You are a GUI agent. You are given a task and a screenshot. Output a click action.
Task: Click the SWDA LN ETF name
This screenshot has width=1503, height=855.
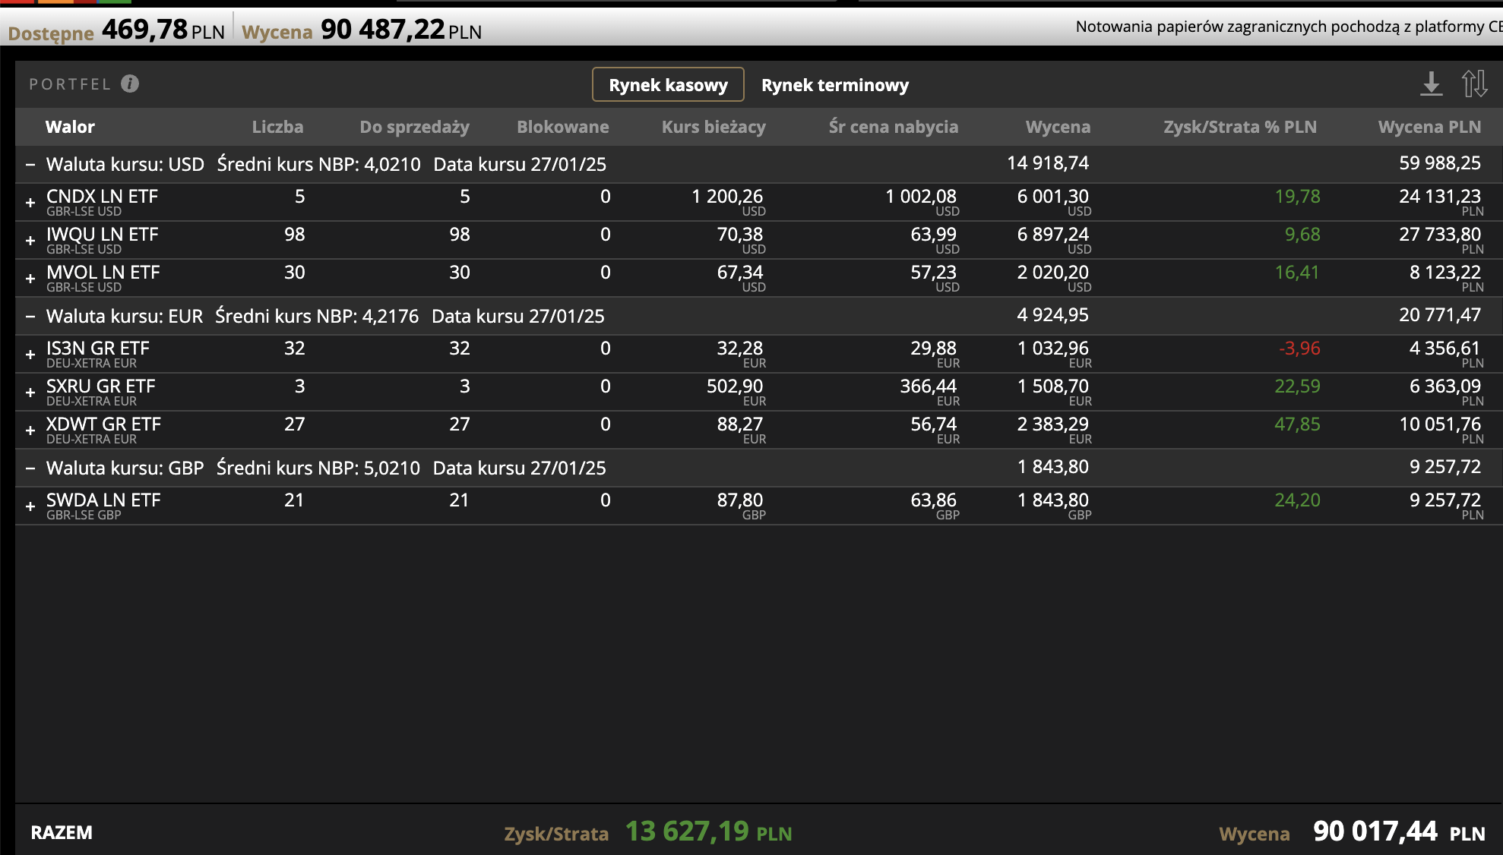click(103, 500)
